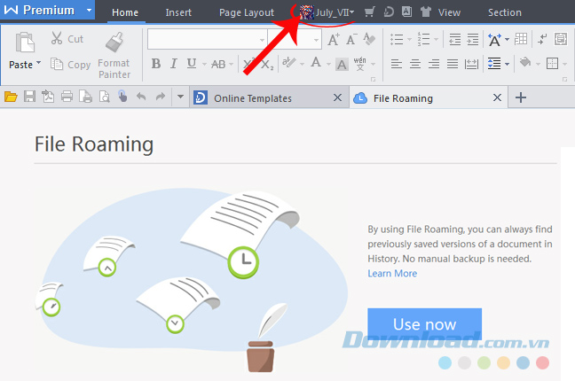This screenshot has height=381, width=575.
Task: Click the print icon in quick toolbar
Action: (67, 97)
